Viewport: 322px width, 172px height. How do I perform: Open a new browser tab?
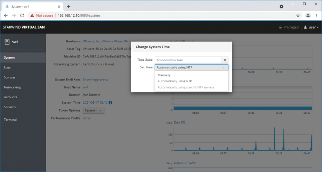(68, 7)
